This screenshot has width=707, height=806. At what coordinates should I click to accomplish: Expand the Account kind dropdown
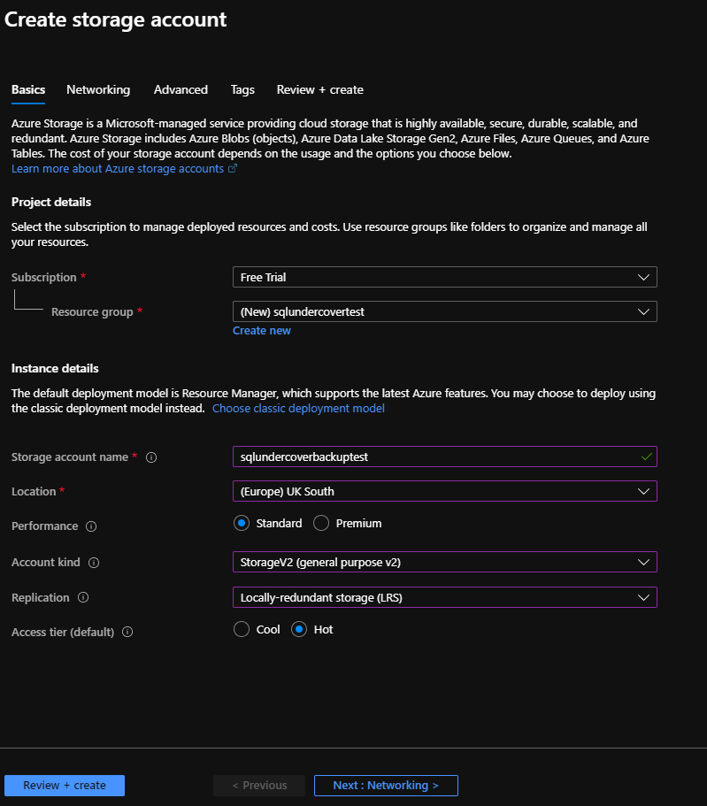(444, 562)
